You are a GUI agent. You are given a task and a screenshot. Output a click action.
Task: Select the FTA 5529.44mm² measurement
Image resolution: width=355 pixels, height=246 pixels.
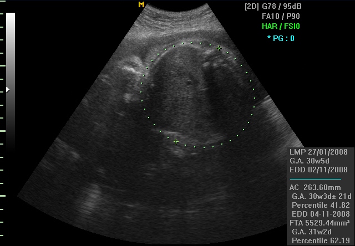click(319, 223)
